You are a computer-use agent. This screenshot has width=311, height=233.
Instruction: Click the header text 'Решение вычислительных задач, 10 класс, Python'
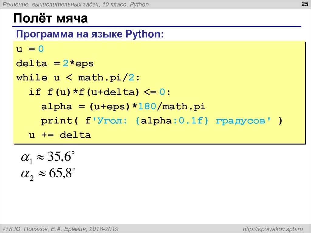76,4
